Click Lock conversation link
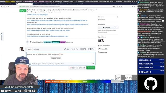 pos(104,46)
